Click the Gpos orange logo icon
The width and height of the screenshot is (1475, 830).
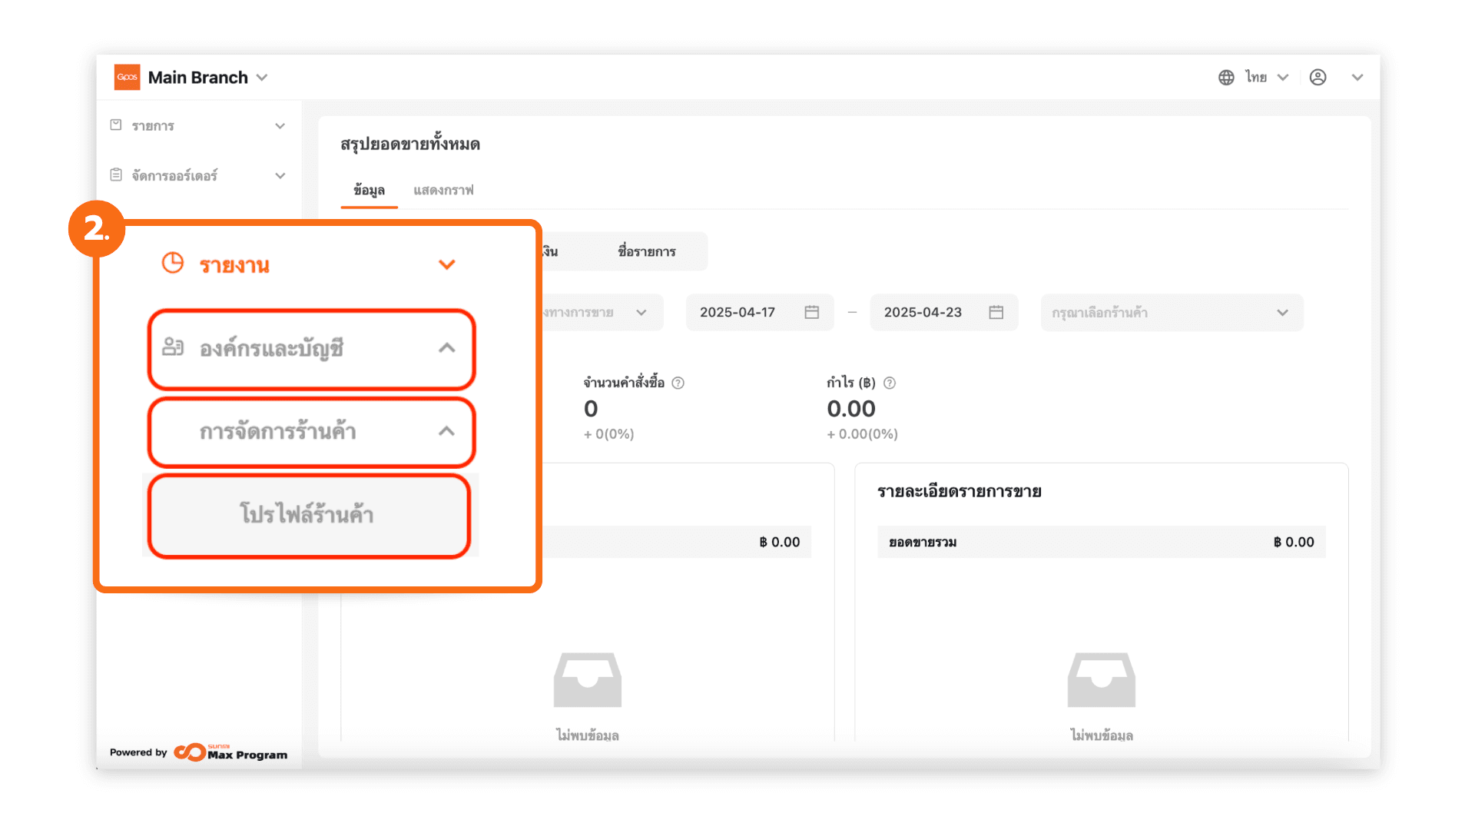(x=127, y=77)
